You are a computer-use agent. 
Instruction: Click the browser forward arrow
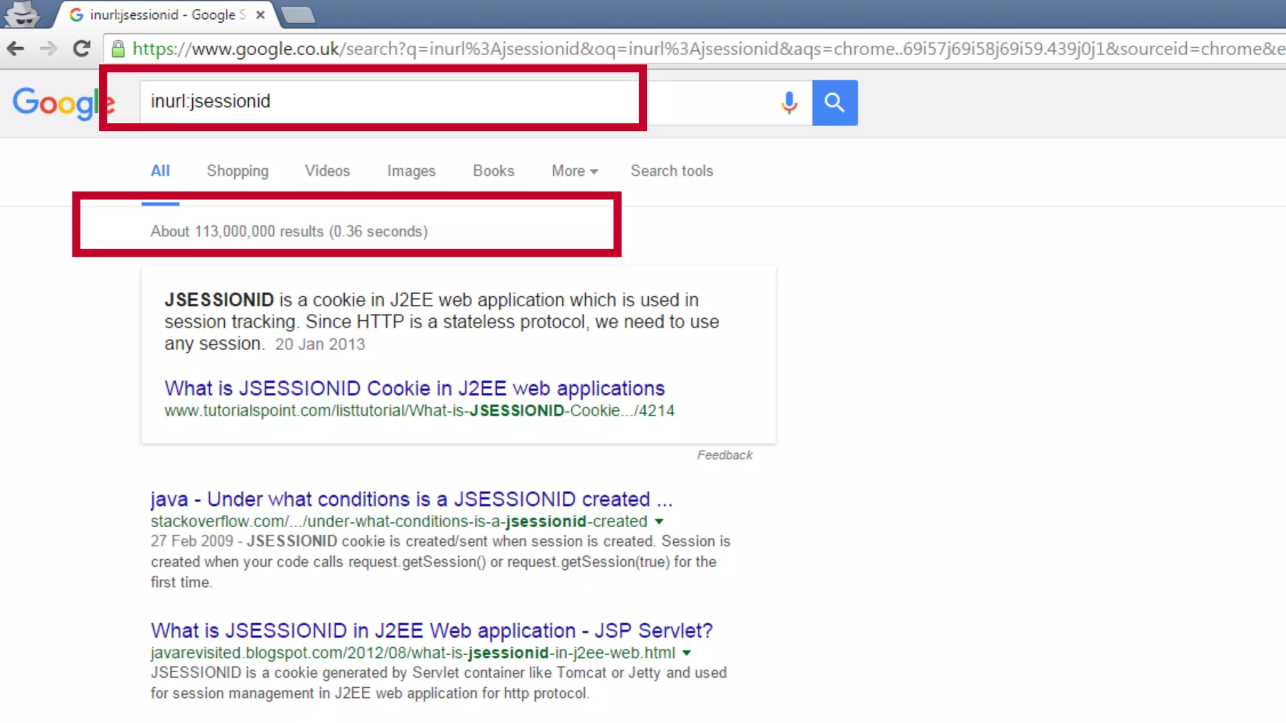pos(48,48)
